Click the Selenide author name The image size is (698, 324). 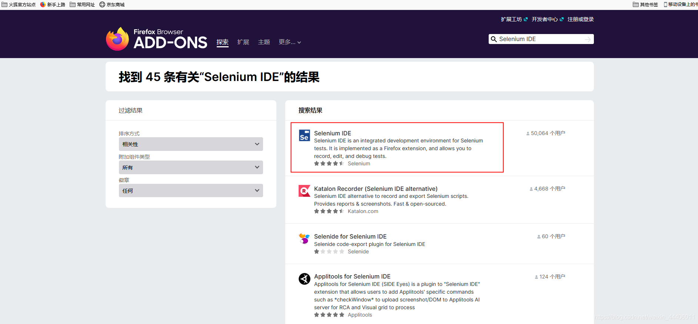point(358,252)
